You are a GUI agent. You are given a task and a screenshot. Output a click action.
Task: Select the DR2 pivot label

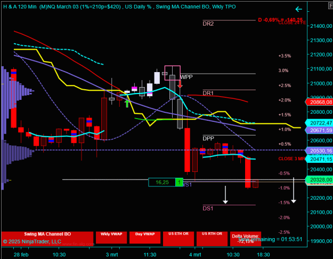coord(208,23)
